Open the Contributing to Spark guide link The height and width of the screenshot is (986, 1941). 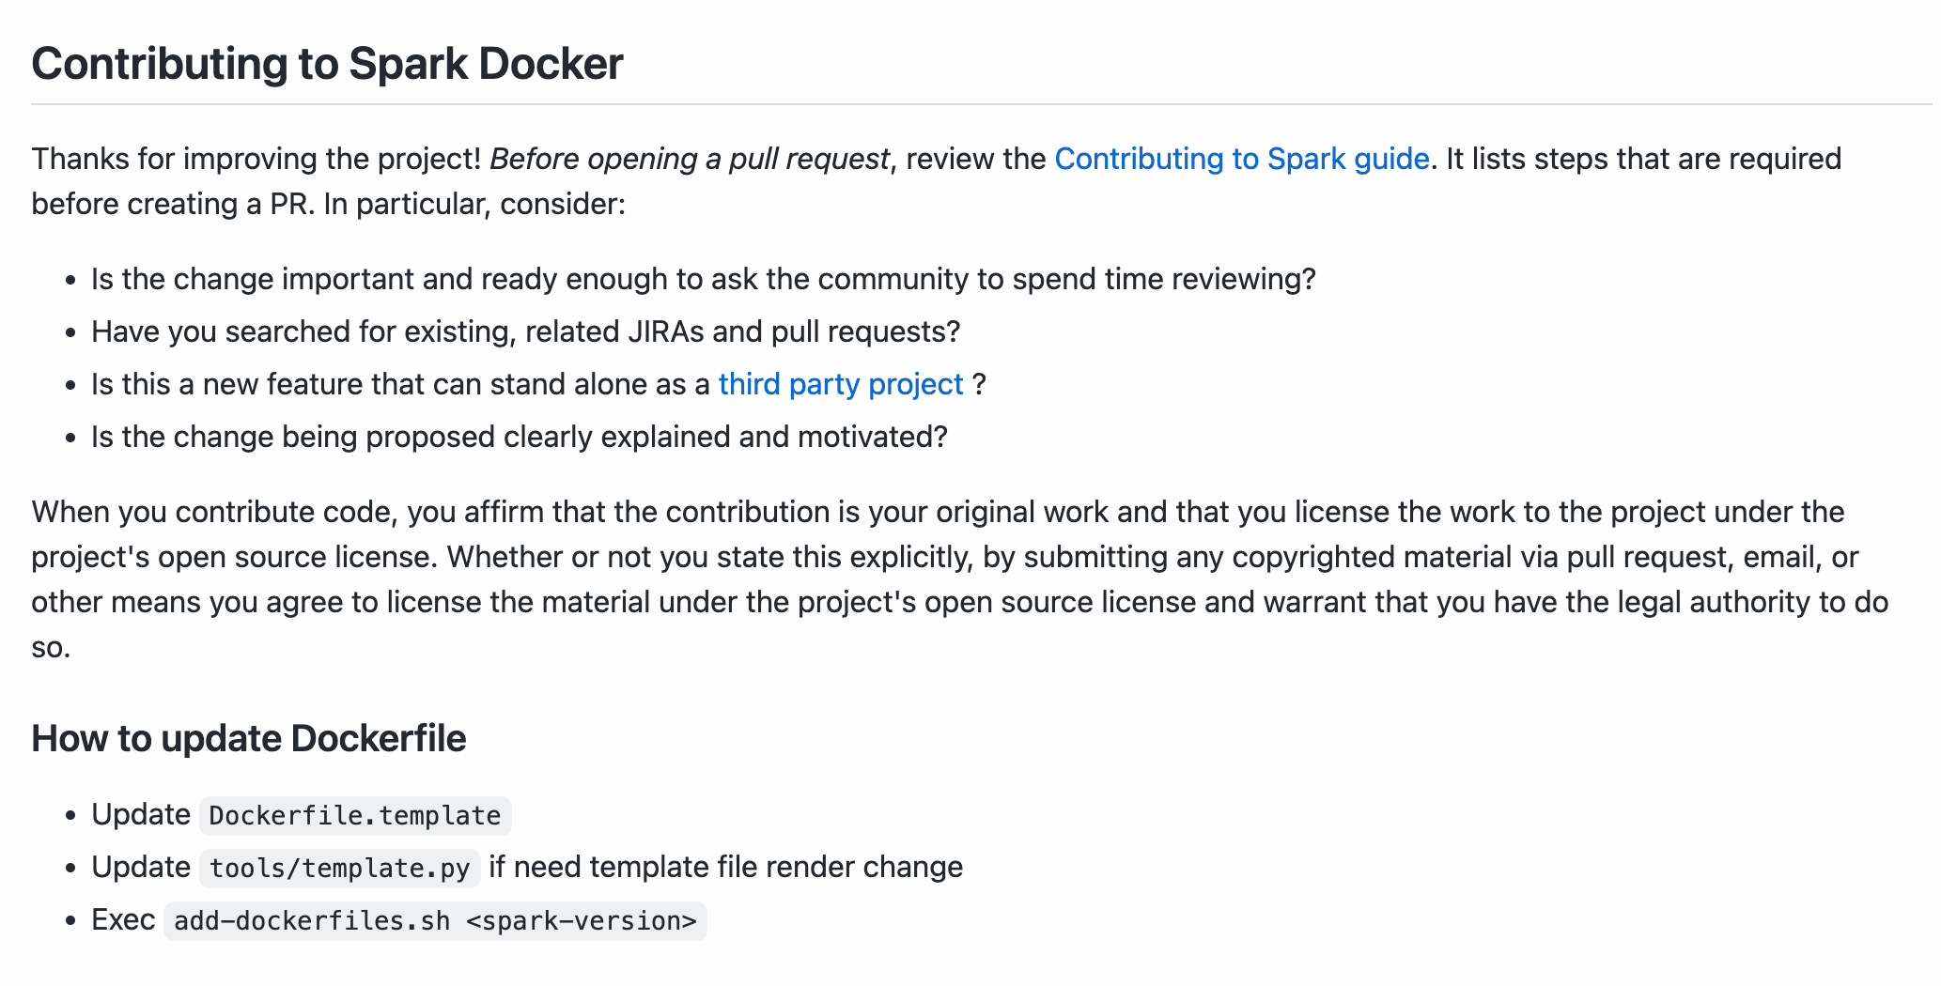(1241, 159)
